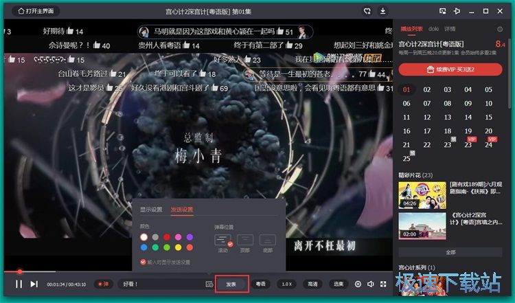
Task: Pick the orange danmaku color in bottom row
Action: 190,247
